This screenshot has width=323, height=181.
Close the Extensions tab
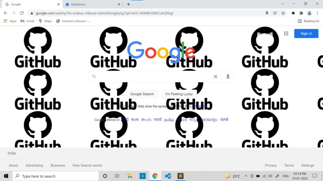tap(119, 4)
